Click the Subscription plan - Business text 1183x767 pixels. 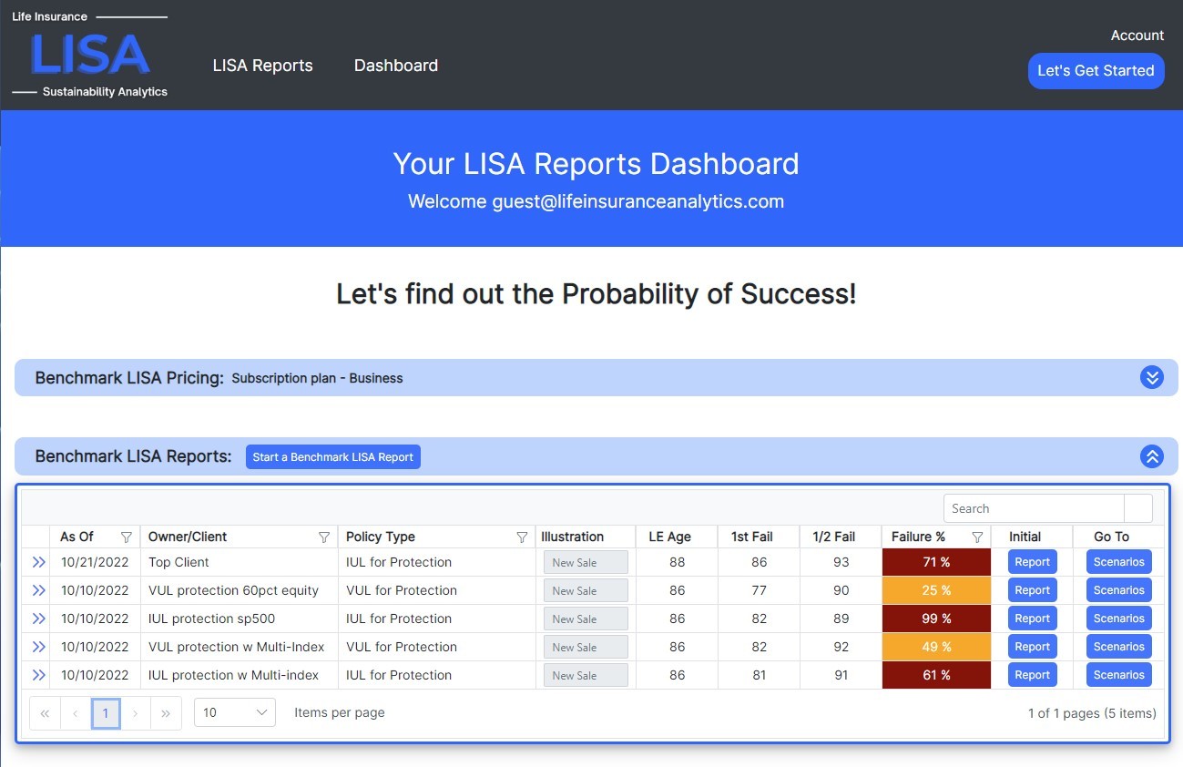pos(317,378)
